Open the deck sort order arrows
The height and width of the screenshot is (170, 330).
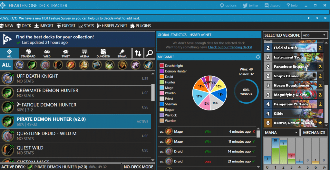(138, 53)
